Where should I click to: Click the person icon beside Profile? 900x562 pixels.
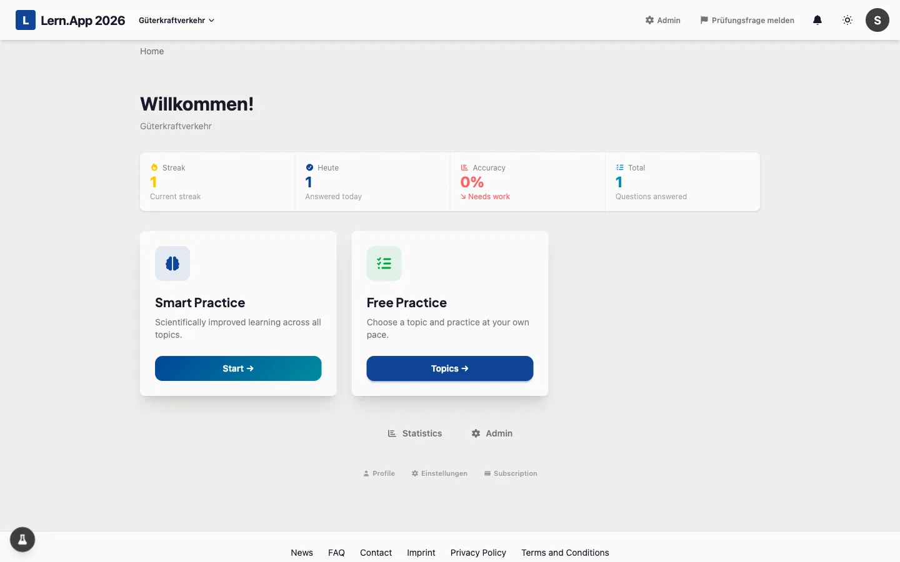[366, 473]
